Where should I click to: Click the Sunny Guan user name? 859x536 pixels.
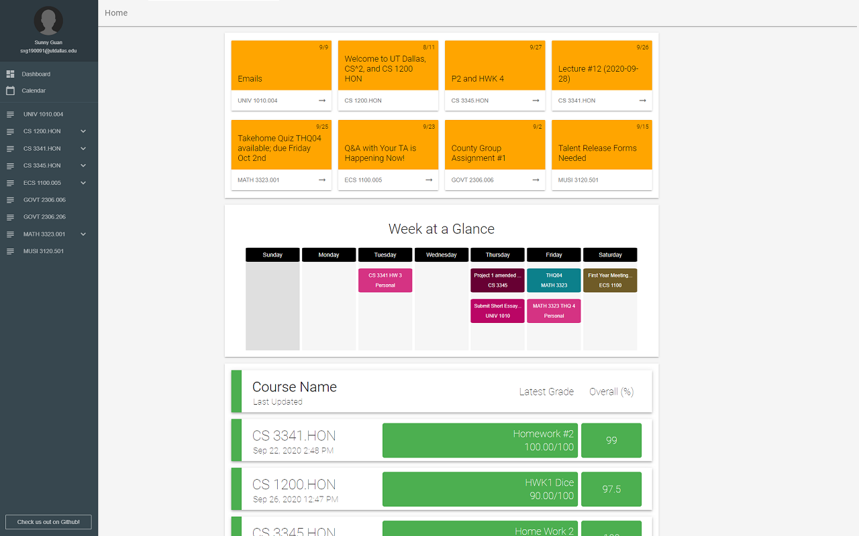[48, 42]
